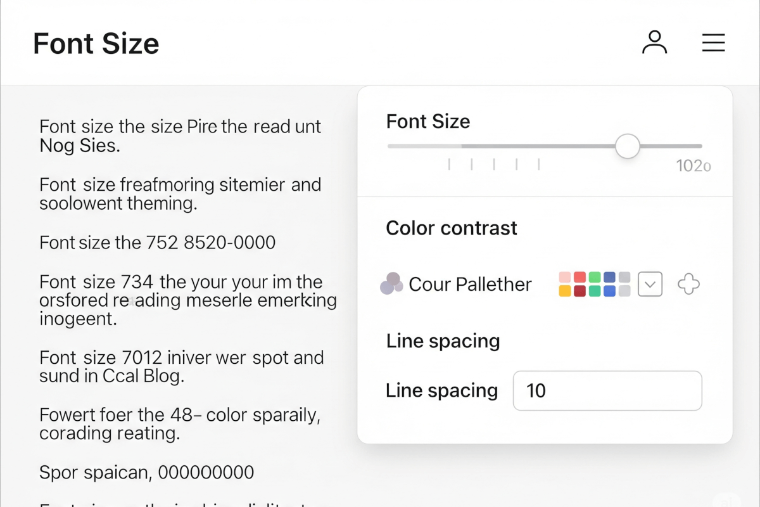Open the user profile icon
The height and width of the screenshot is (507, 760).
(x=655, y=42)
